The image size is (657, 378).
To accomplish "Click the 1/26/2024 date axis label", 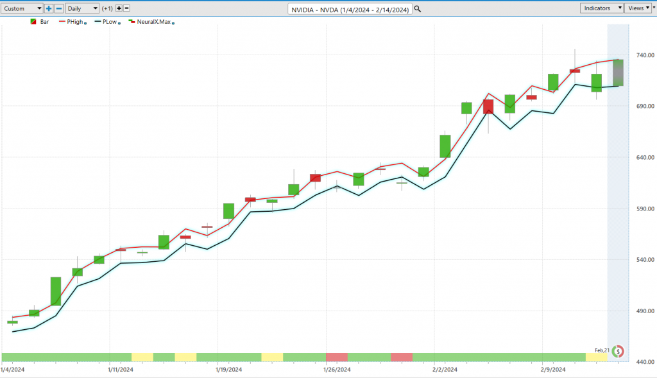I will 337,370.
